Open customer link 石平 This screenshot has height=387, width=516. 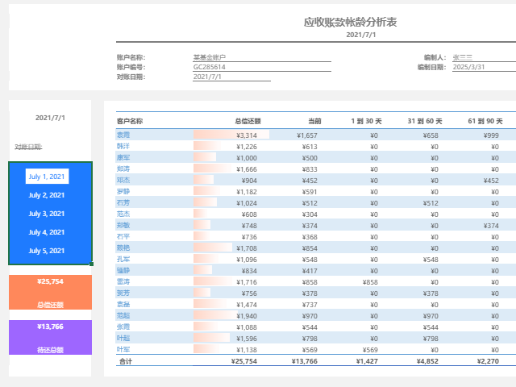tap(123, 236)
